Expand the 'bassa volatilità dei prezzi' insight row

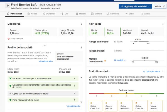pos(43,86)
